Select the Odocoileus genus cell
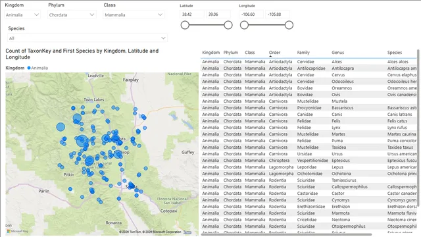Viewport: 421px width, 237px height. (343, 82)
